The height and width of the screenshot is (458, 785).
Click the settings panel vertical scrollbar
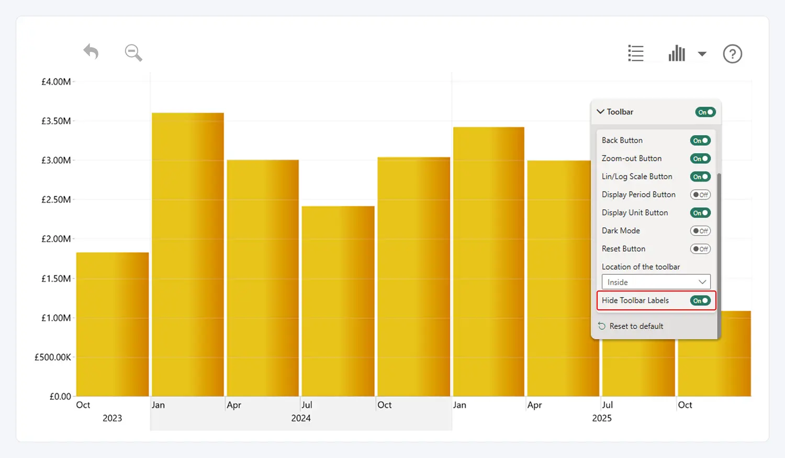719,251
